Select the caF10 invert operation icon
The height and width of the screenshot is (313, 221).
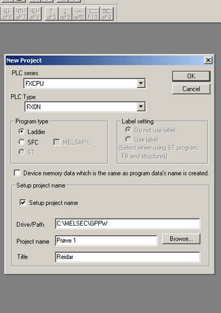click(x=79, y=14)
